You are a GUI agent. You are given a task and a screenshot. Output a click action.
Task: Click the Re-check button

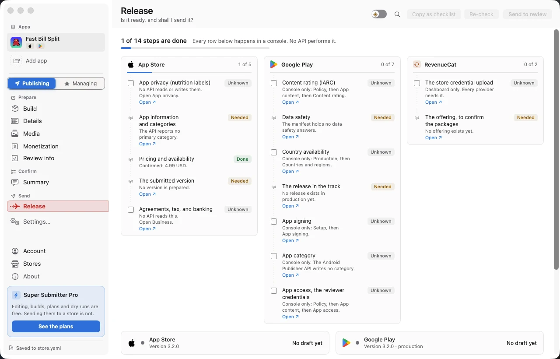[x=481, y=14]
